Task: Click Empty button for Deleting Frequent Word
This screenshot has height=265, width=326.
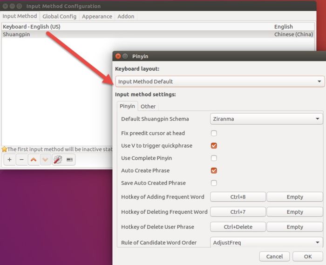Action: click(x=295, y=212)
